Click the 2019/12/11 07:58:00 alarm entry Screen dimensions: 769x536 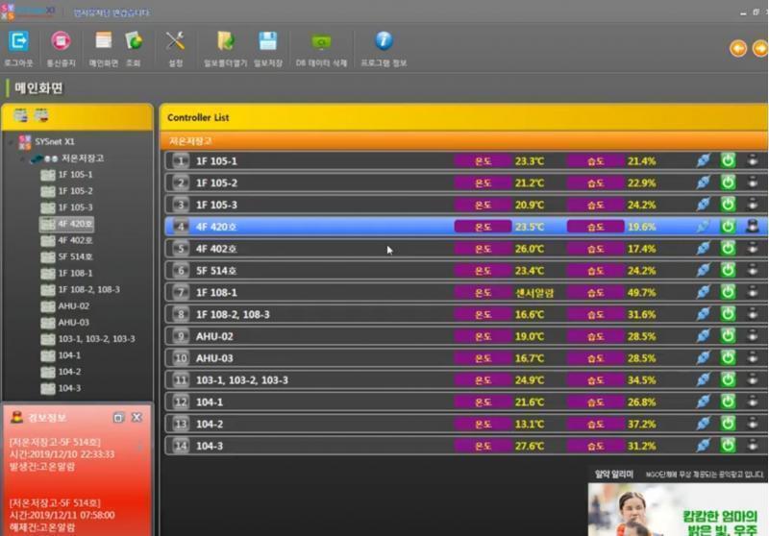62,515
